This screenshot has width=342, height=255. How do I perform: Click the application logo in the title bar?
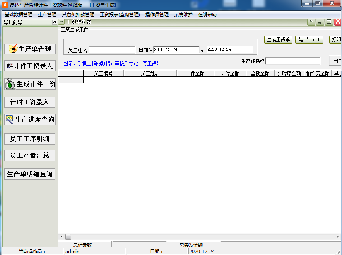point(5,5)
